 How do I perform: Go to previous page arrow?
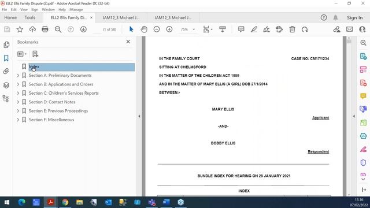click(x=71, y=29)
